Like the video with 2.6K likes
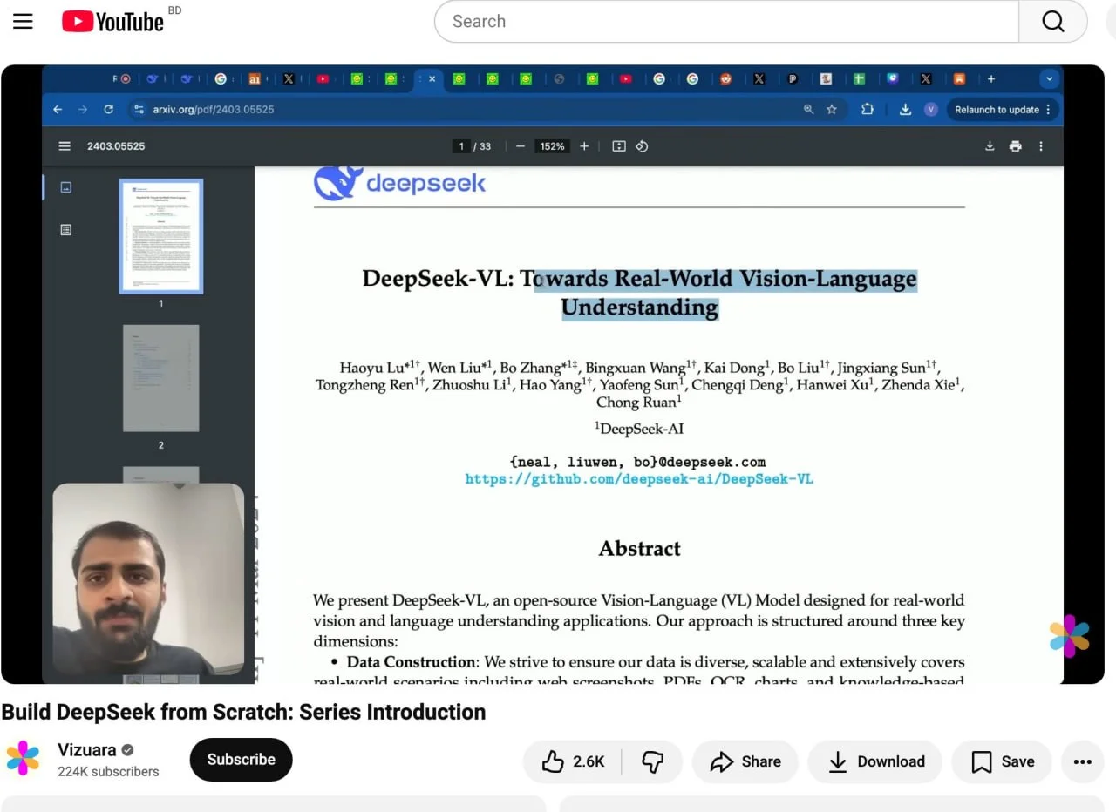Viewport: 1116px width, 812px height. 573,762
